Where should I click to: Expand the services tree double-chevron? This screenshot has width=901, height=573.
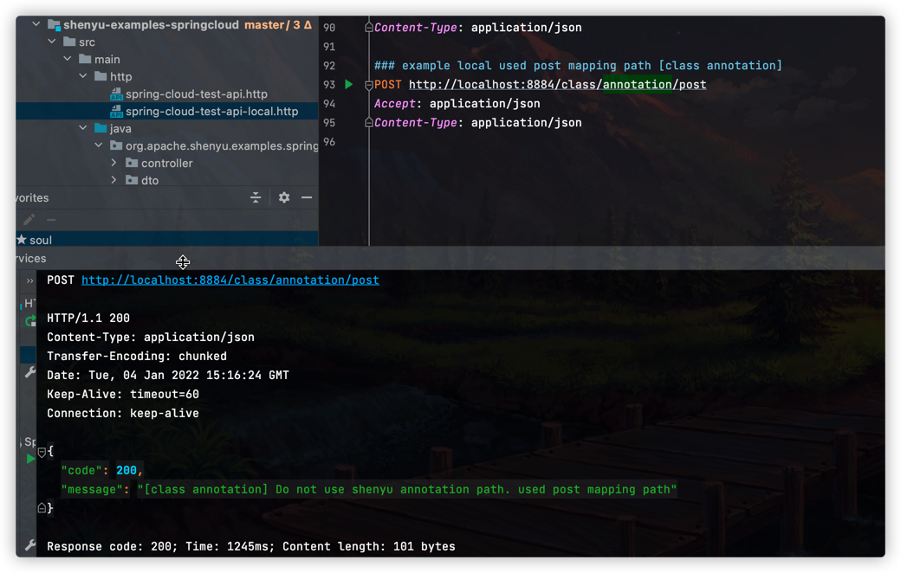[30, 280]
